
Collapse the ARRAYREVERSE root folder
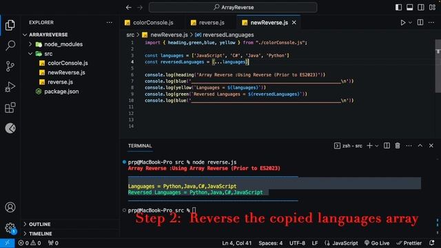pos(70,34)
